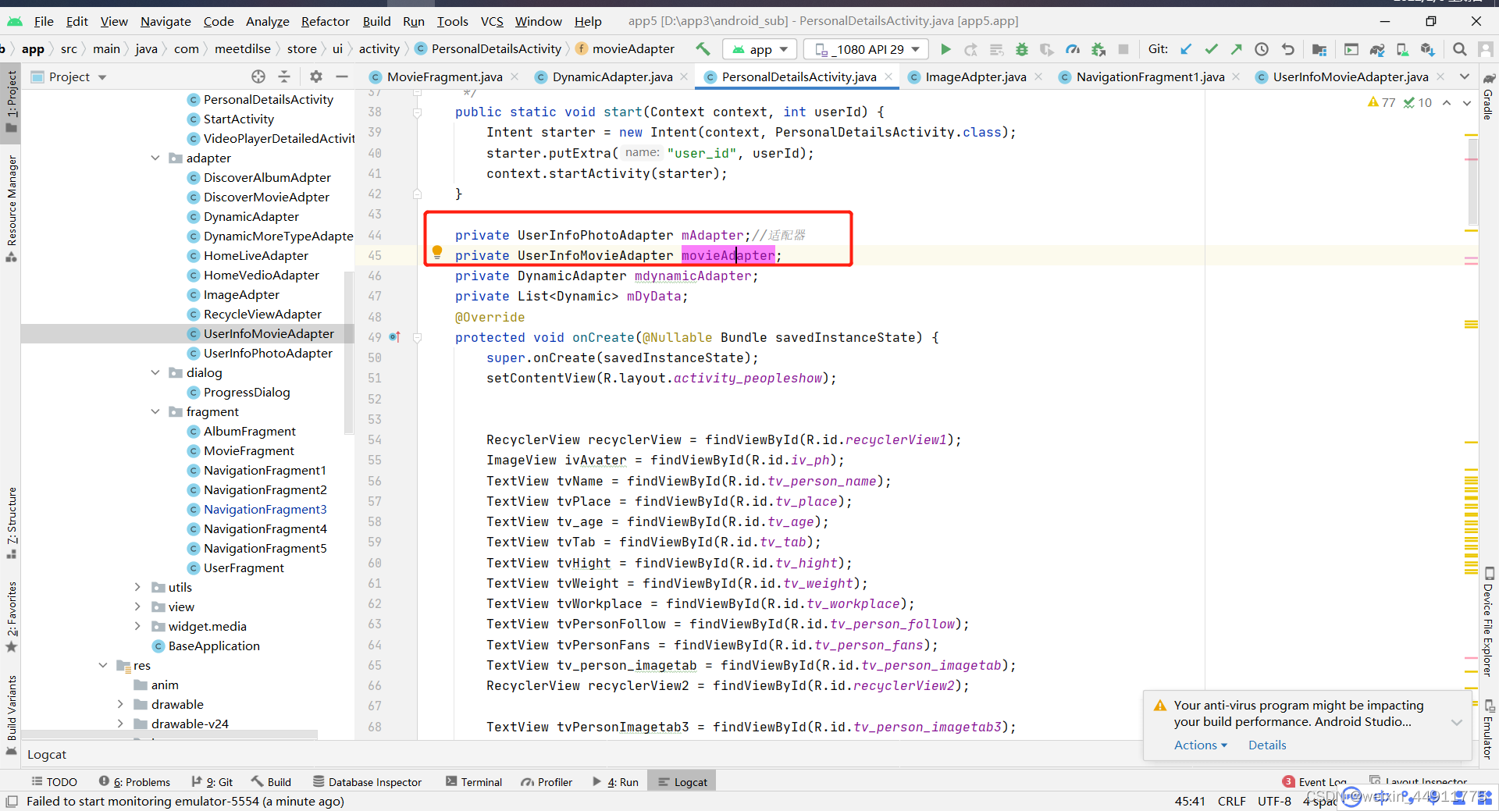Collapse the dialog folder

[x=155, y=372]
